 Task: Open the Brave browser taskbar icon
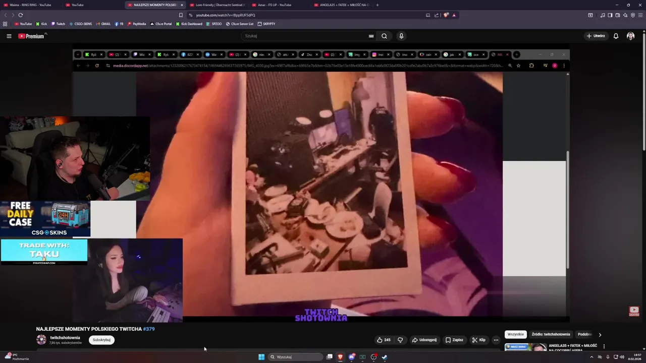pos(340,357)
